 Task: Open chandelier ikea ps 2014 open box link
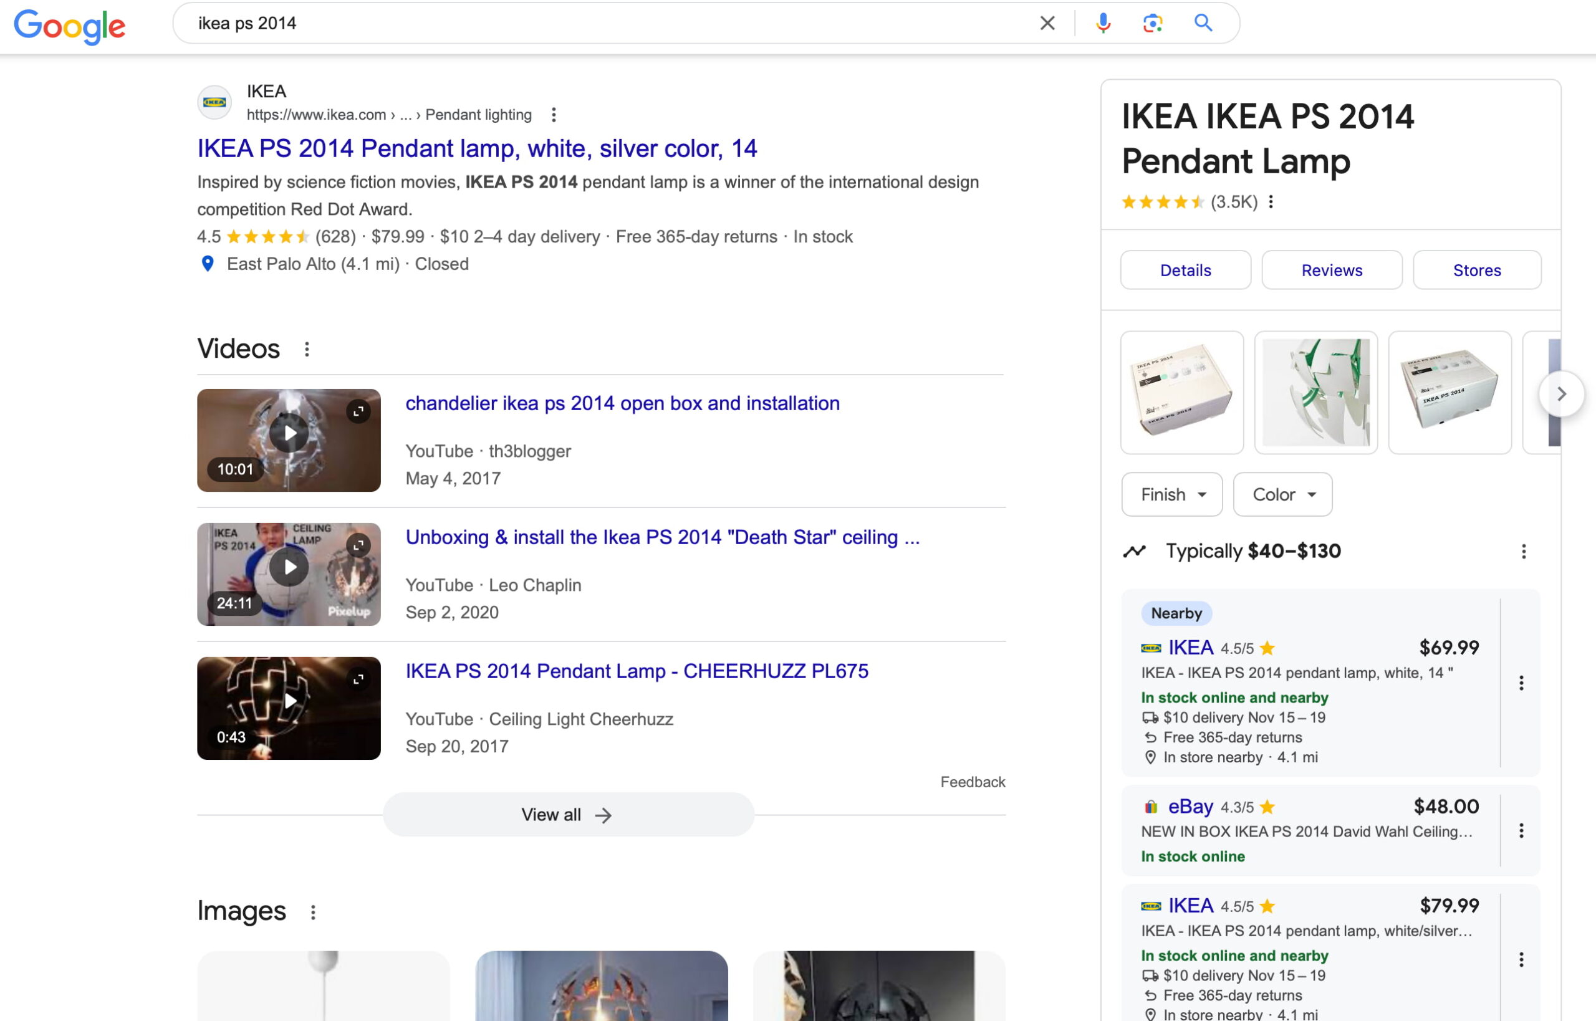[x=623, y=403]
